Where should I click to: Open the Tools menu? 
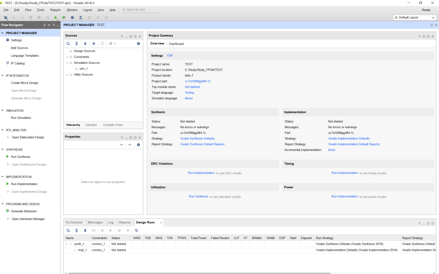pos(41,10)
